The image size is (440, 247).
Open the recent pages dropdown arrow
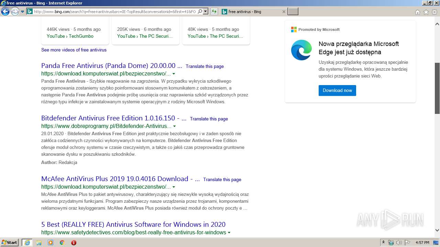click(23, 12)
